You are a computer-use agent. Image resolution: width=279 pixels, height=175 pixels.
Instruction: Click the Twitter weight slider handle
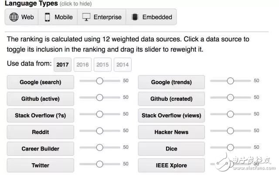tap(99, 164)
